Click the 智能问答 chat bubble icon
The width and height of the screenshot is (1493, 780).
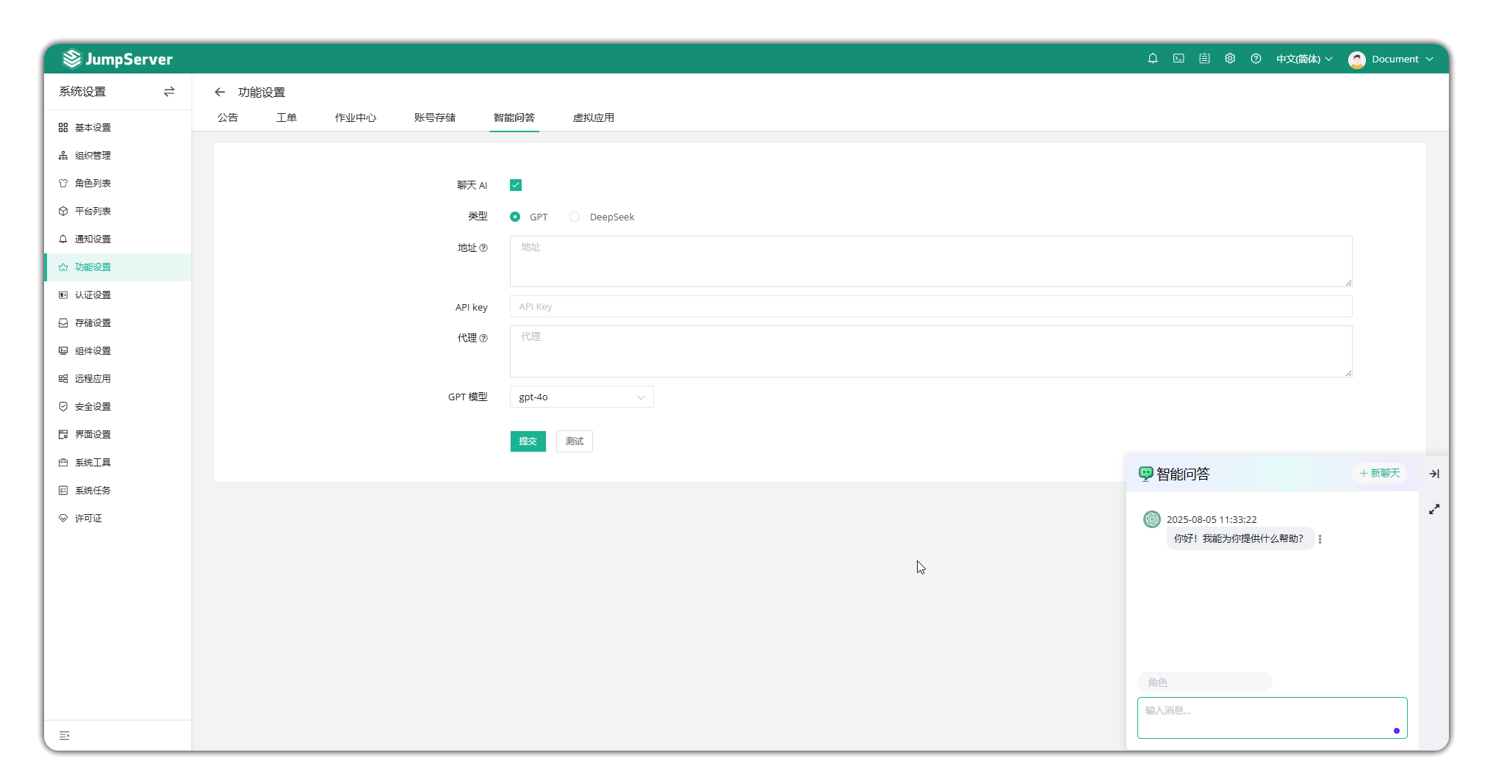pos(1145,474)
